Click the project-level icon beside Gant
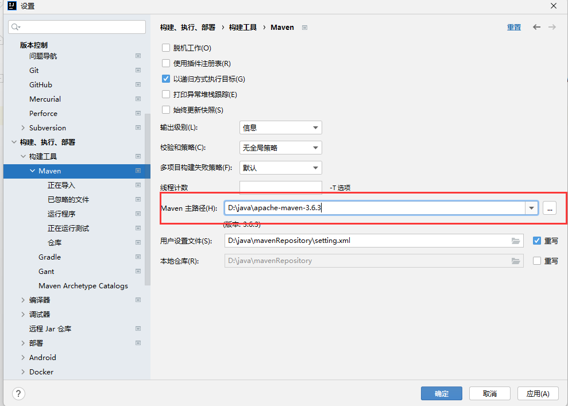This screenshot has width=568, height=406. pos(138,271)
